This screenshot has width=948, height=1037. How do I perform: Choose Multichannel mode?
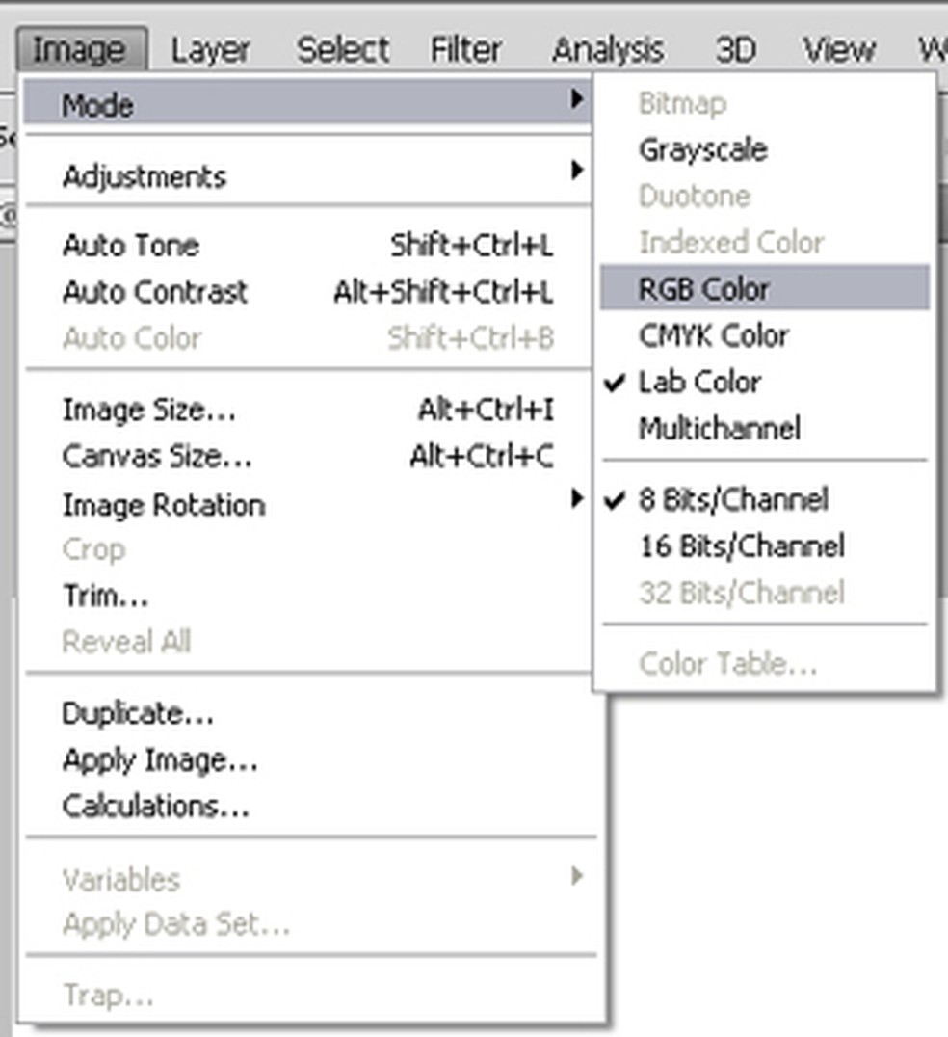coord(719,428)
